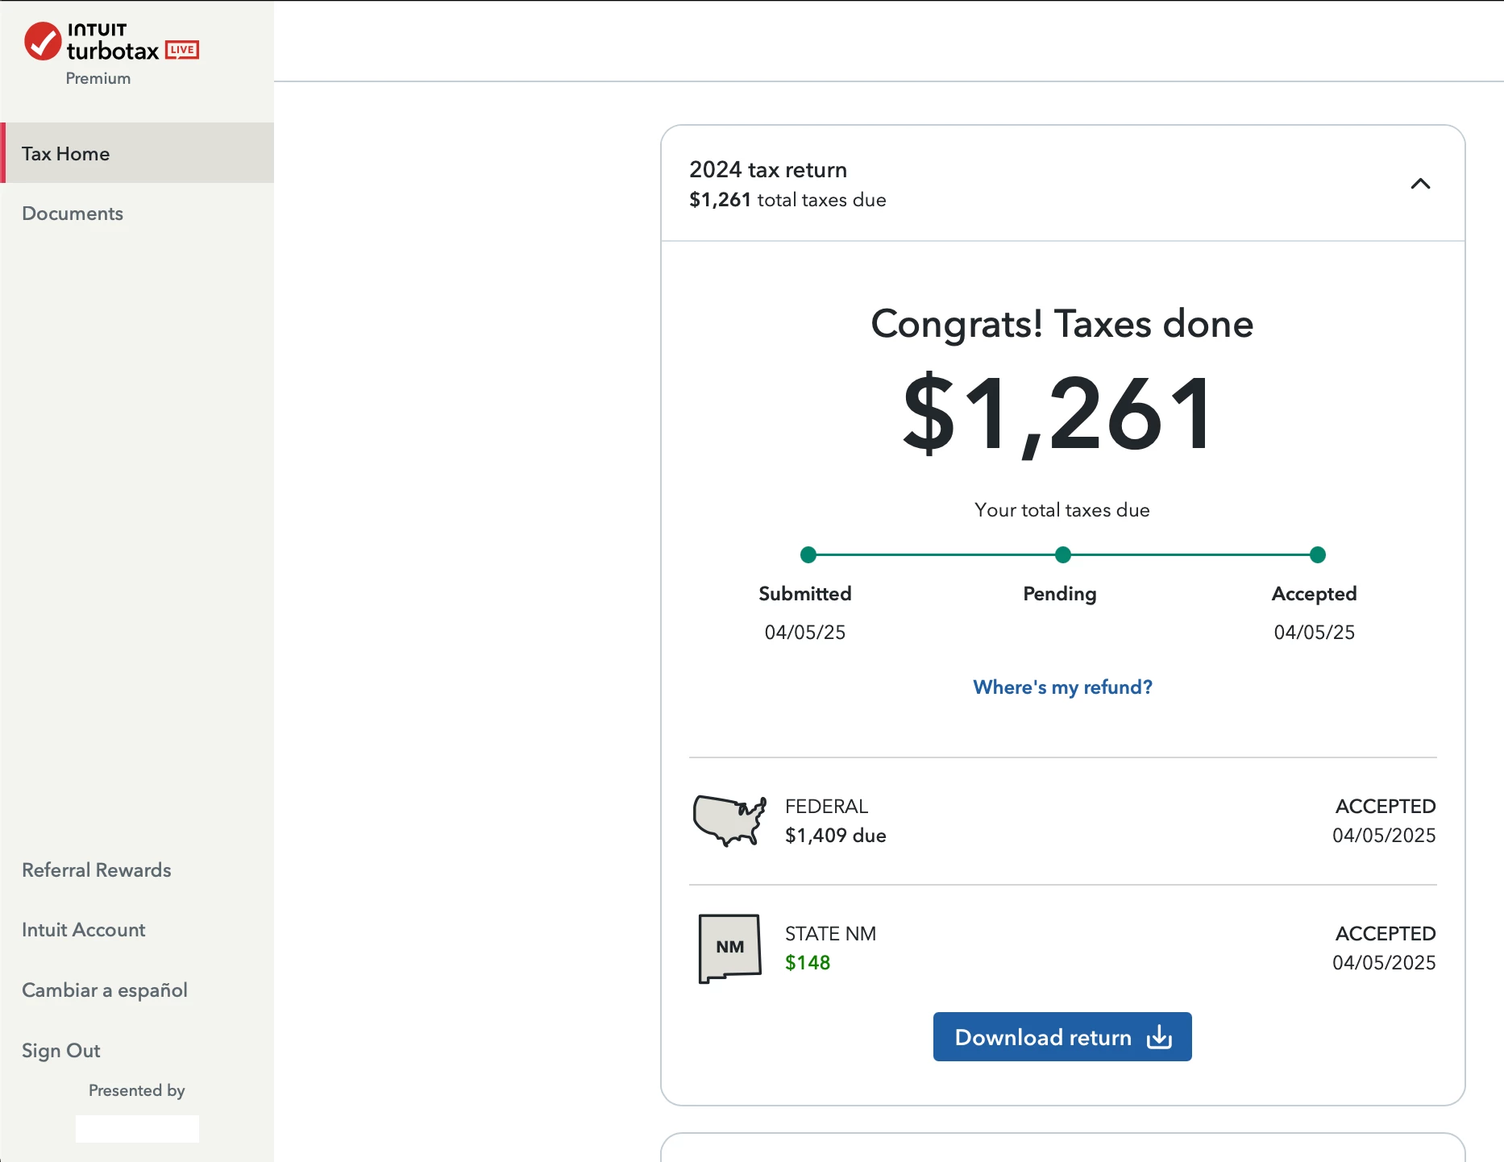The image size is (1504, 1162).
Task: Select the STATE NM $148 row
Action: pyautogui.click(x=1063, y=948)
